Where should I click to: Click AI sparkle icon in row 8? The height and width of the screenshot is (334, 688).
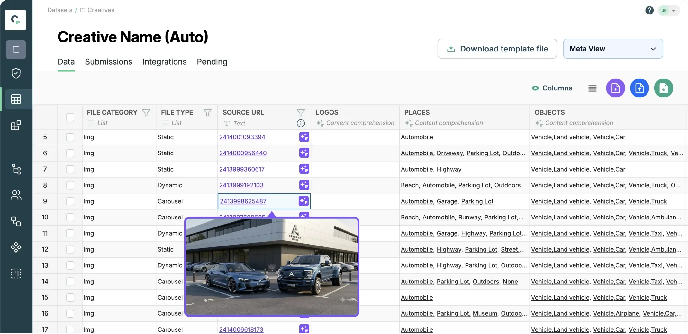[x=304, y=185]
